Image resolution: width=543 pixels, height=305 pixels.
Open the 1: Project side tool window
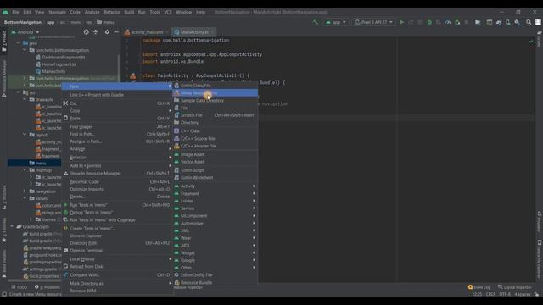click(4, 41)
